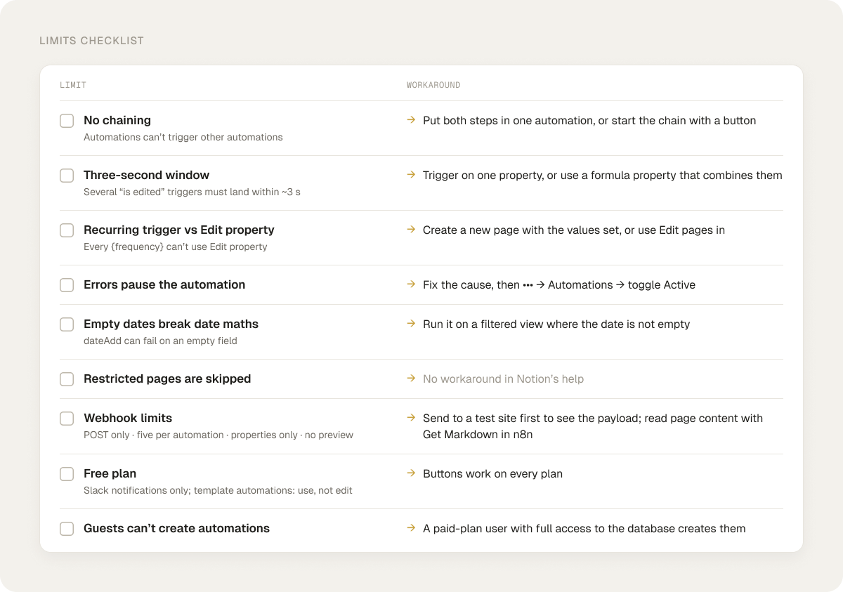Check Guests can't create automations box
This screenshot has width=843, height=592.
(67, 529)
